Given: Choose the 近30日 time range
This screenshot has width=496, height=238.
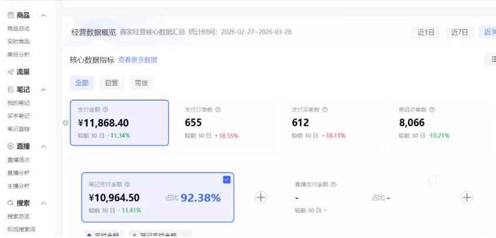Looking at the screenshot, I should pos(487,32).
